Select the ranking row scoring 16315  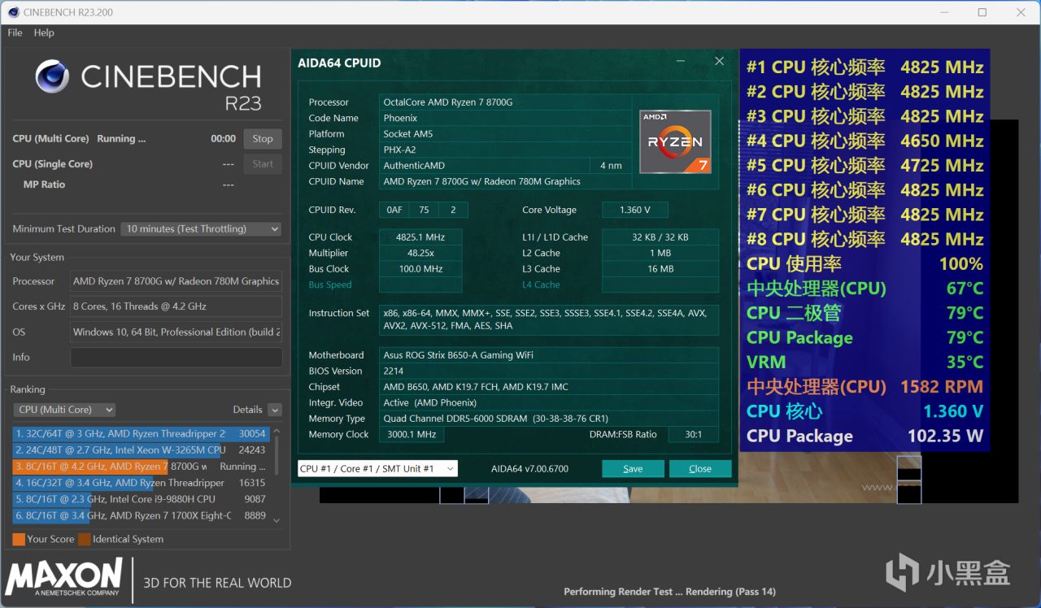coord(141,483)
